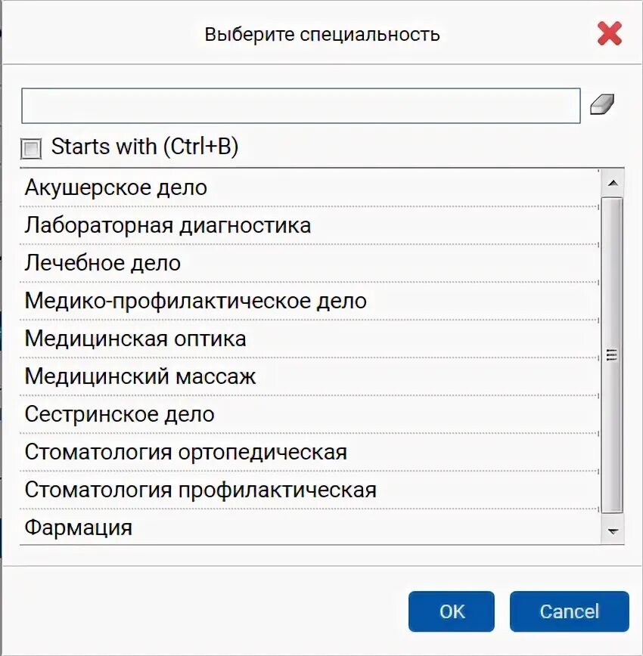
Task: Click the specialty search input field
Action: (x=300, y=106)
